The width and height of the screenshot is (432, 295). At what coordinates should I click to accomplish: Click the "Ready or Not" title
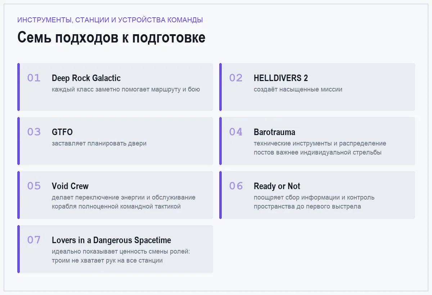[x=277, y=186]
